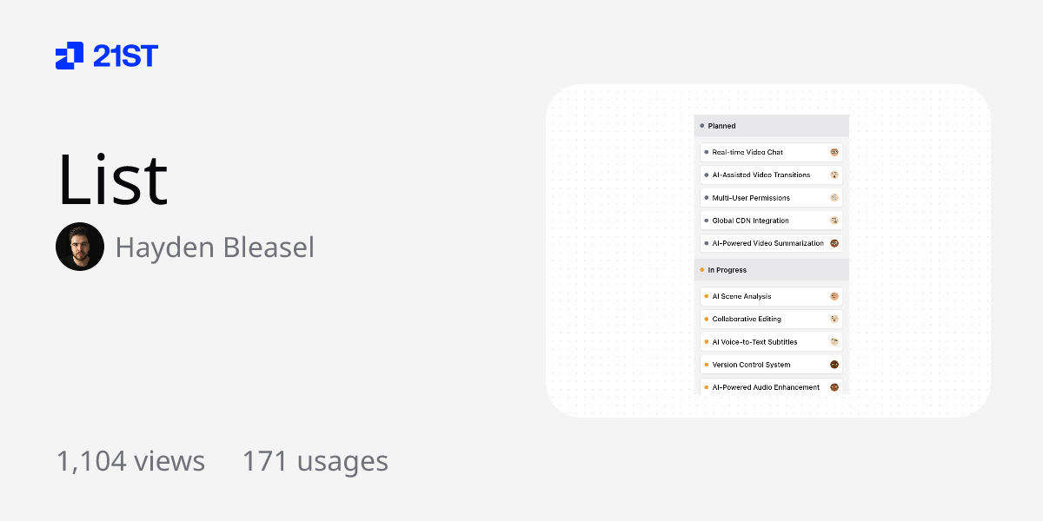Click the avatar on AI-Powered Audio Enhancement
Viewport: 1043px width, 521px height.
point(834,386)
